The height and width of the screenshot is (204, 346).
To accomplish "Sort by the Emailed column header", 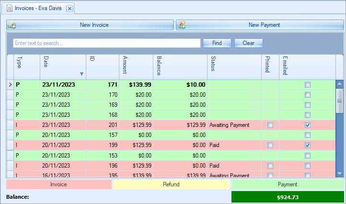I will coord(307,67).
